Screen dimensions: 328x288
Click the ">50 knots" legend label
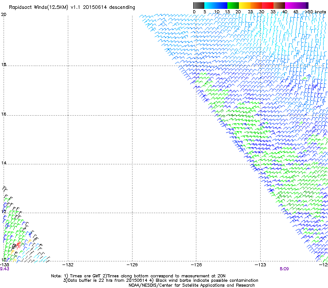(x=315, y=12)
